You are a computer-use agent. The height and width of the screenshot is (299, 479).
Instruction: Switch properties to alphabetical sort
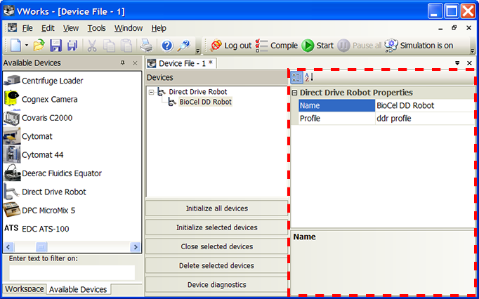[308, 77]
